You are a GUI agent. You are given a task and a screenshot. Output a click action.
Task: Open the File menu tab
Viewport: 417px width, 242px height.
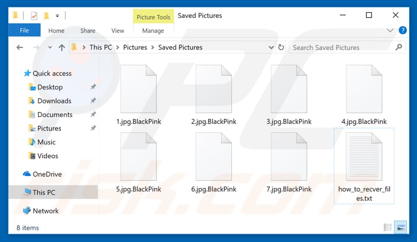24,31
